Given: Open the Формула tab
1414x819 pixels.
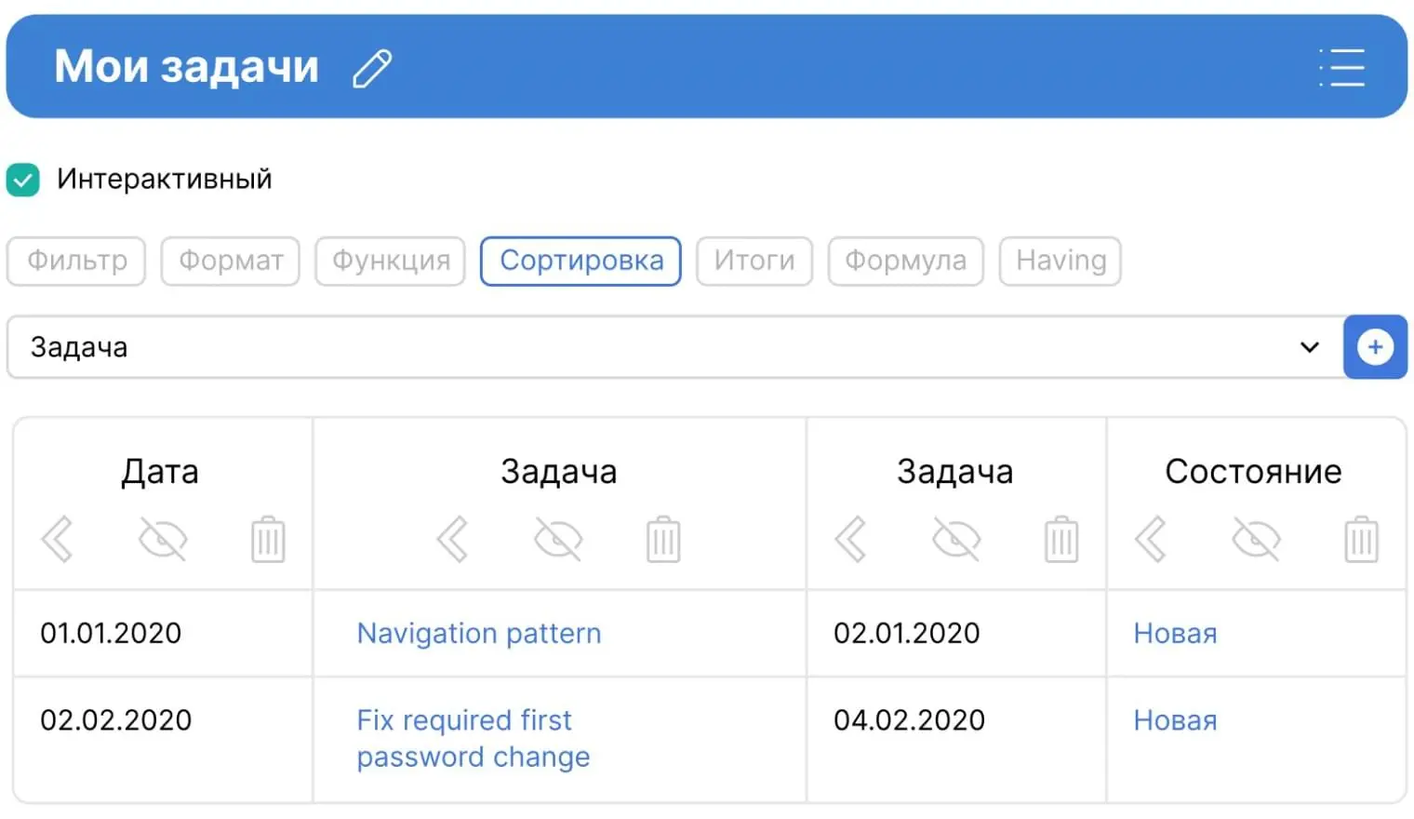Looking at the screenshot, I should 905,261.
